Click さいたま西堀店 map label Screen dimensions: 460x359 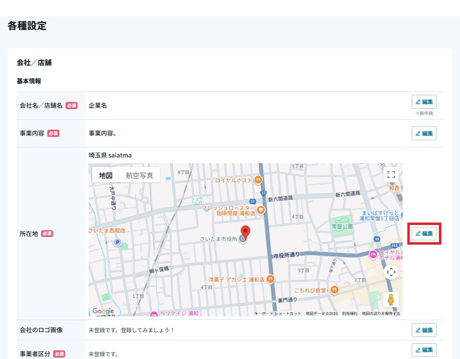click(x=107, y=231)
